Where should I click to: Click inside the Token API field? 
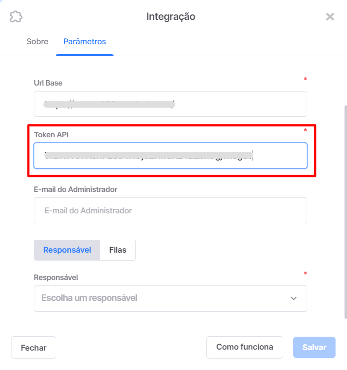(170, 156)
